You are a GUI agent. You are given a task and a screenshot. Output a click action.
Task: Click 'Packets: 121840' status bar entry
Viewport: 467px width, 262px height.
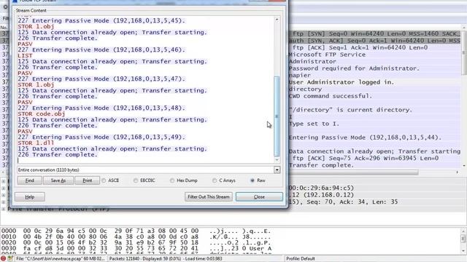click(x=166, y=259)
